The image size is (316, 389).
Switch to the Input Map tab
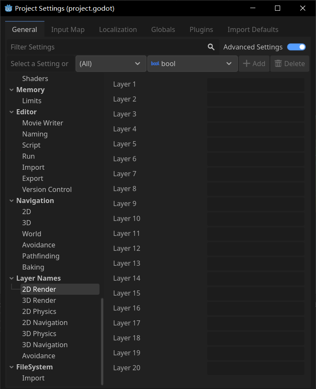[68, 29]
